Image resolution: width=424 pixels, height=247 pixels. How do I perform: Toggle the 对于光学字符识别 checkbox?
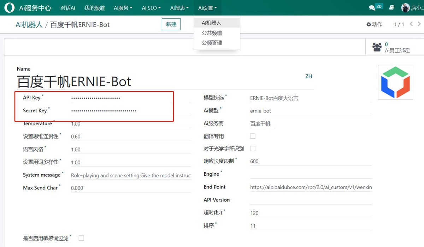[253, 149]
